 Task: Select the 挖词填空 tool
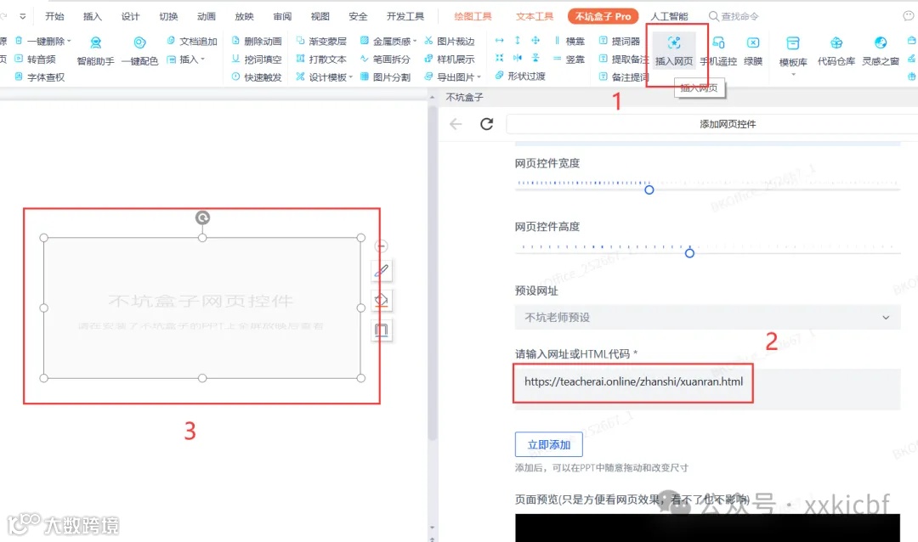click(x=257, y=59)
